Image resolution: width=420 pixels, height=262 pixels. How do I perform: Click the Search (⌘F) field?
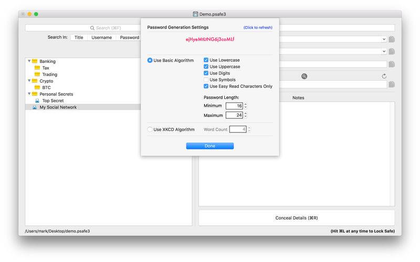point(83,28)
